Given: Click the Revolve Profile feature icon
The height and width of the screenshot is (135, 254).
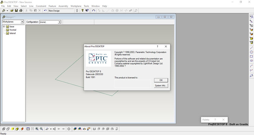Looking at the screenshot, I should point(84,129).
